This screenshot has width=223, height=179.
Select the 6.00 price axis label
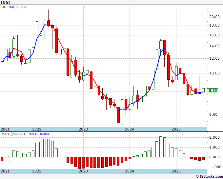(x=213, y=115)
